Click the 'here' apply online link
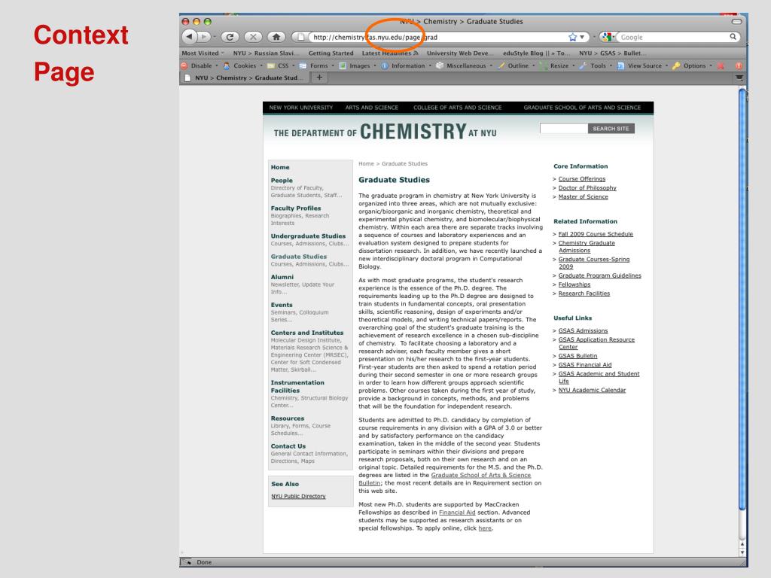771x578 pixels. [x=485, y=528]
